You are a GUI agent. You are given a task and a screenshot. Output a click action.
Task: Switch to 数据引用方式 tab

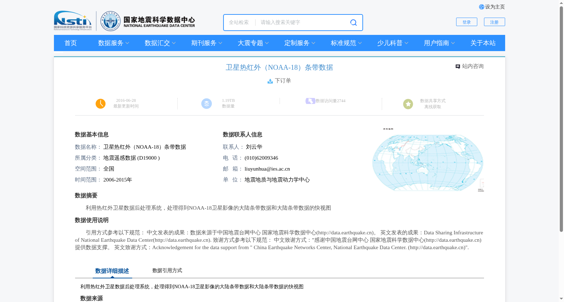coord(167,271)
